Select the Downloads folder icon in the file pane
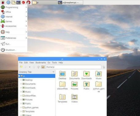This screenshot has height=116, width=140. click(87, 74)
